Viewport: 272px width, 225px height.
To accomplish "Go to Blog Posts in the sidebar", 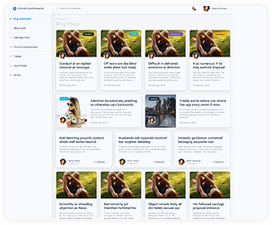I will point(20,28).
